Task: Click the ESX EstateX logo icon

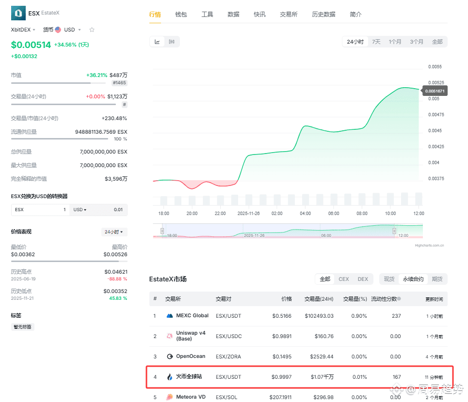Action: pyautogui.click(x=18, y=13)
